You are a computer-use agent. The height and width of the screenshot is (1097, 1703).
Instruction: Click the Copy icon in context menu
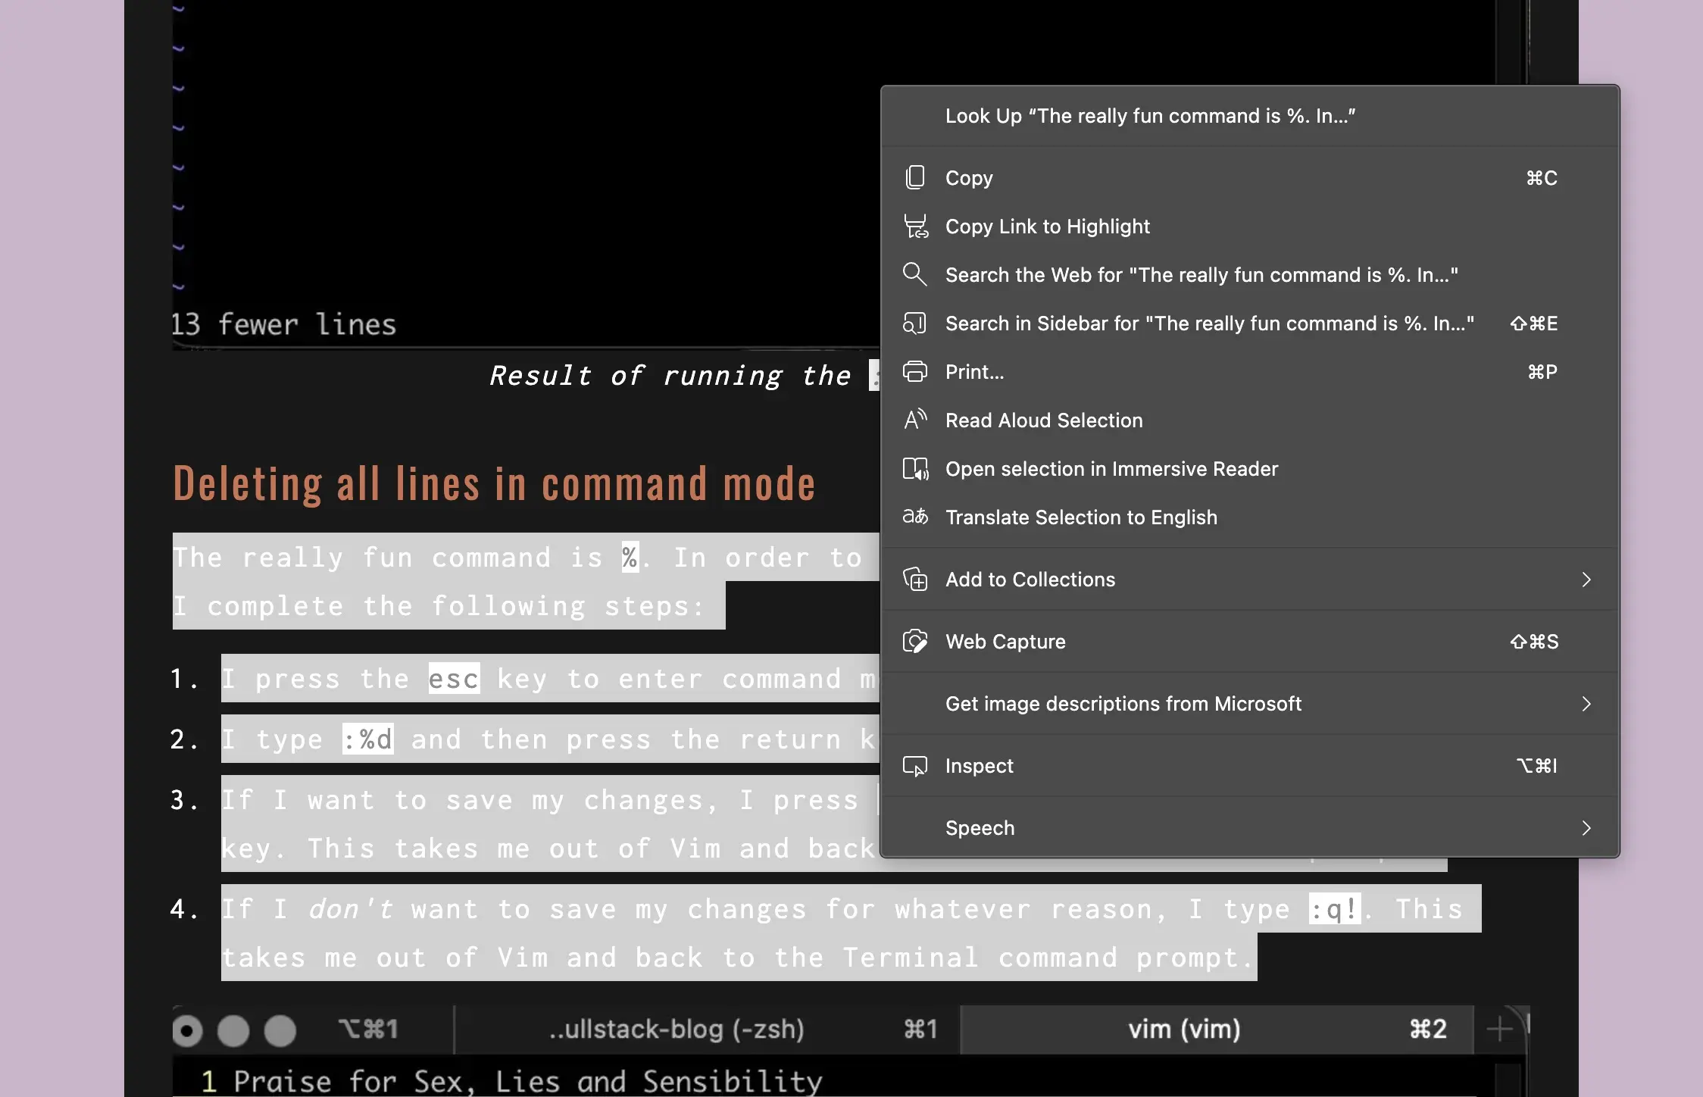tap(915, 177)
